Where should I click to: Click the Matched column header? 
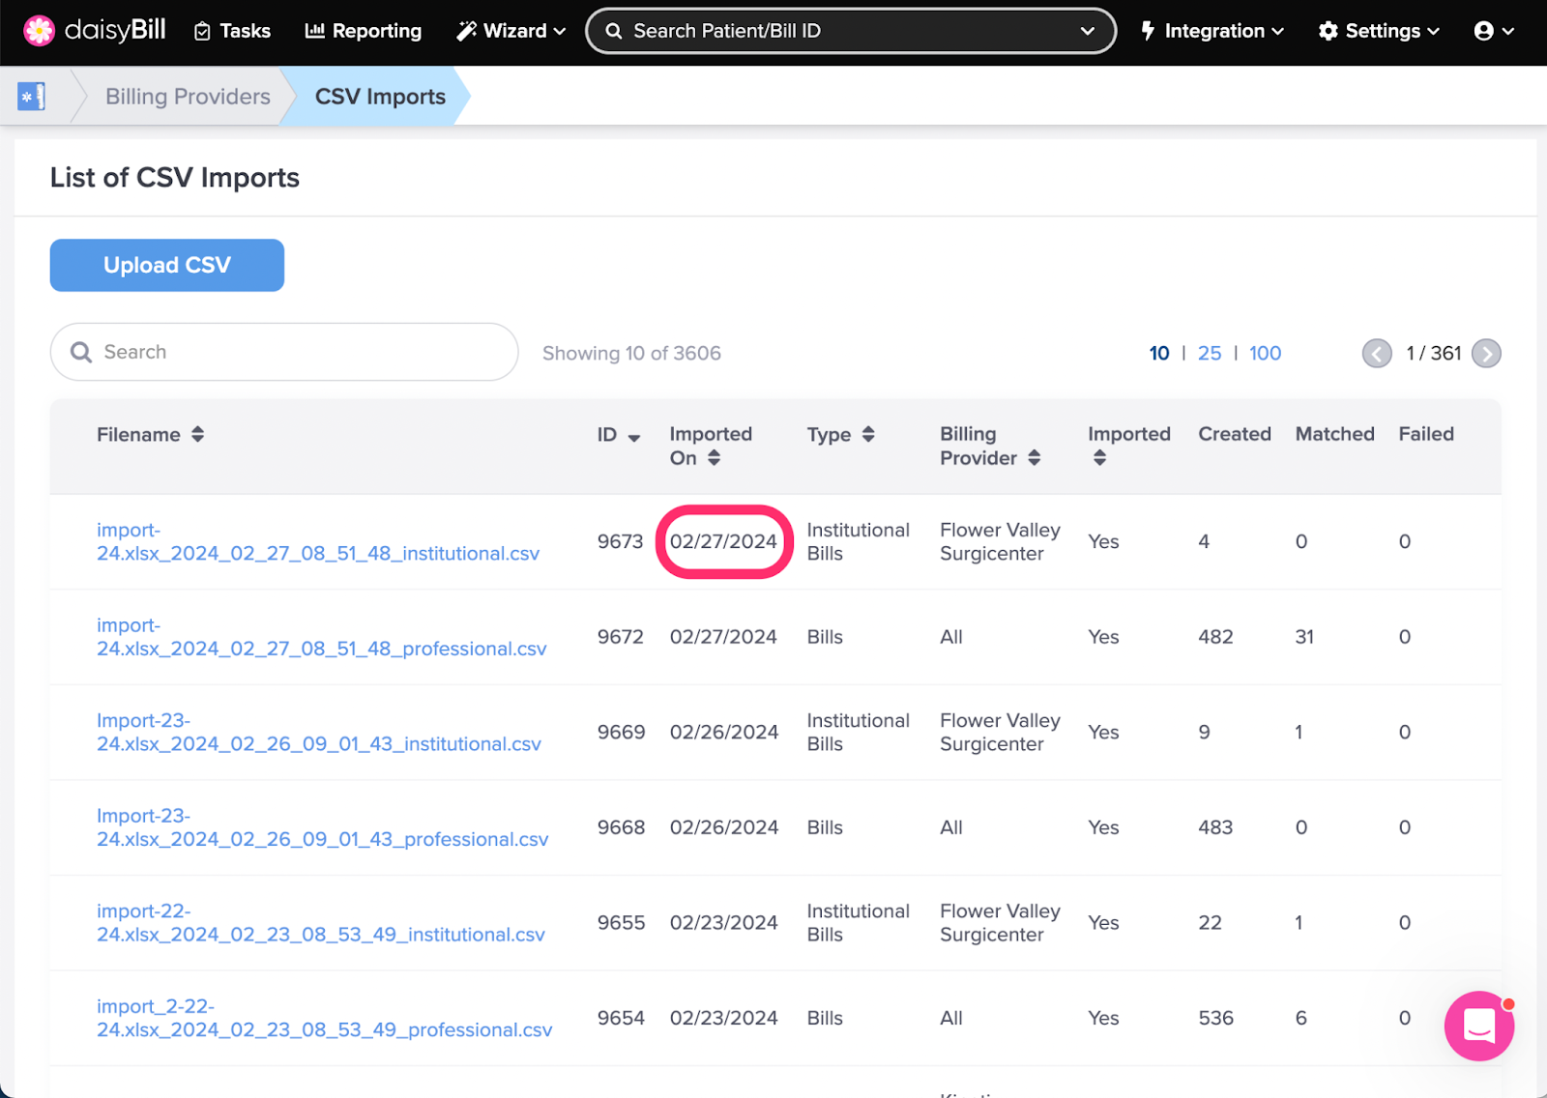click(x=1334, y=434)
